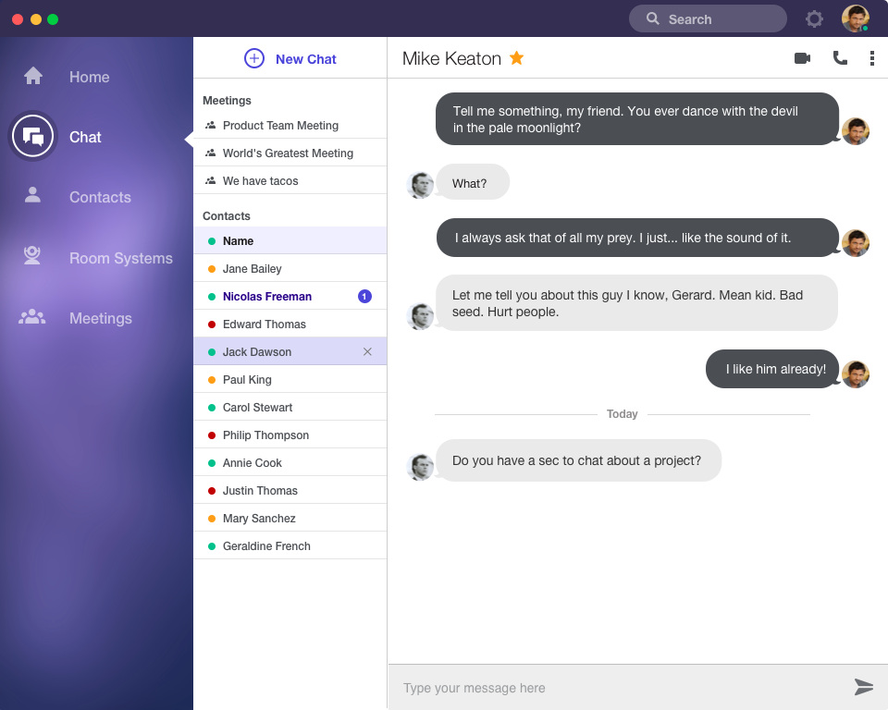Open chat with Edward Thomas

click(x=290, y=324)
